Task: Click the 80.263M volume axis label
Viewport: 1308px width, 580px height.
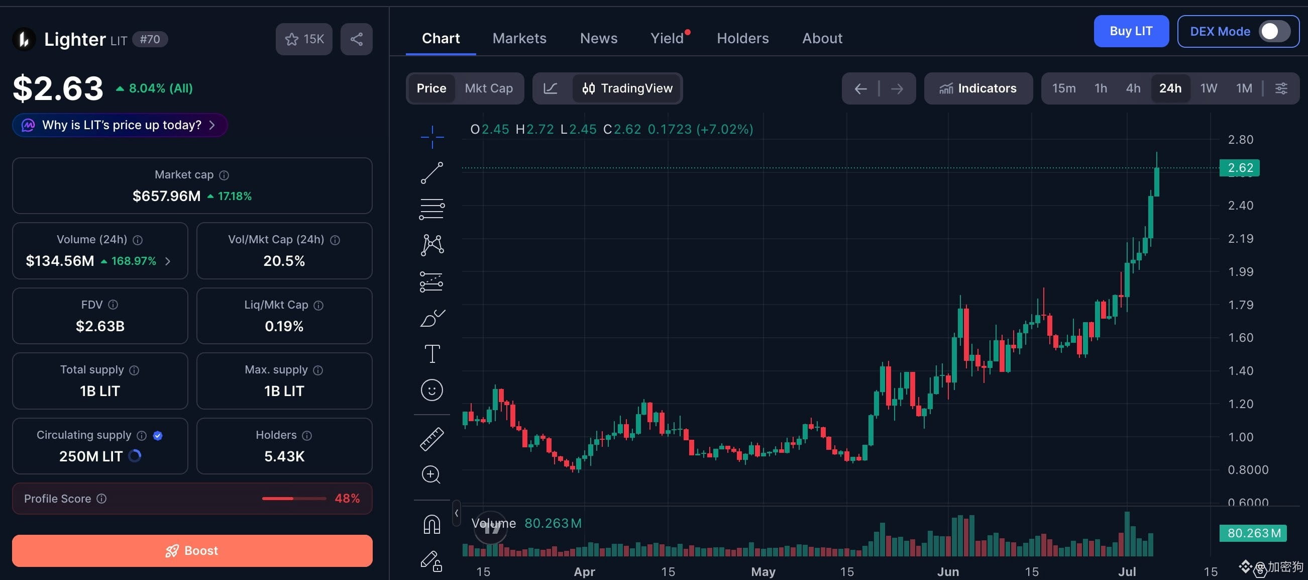Action: [1253, 533]
